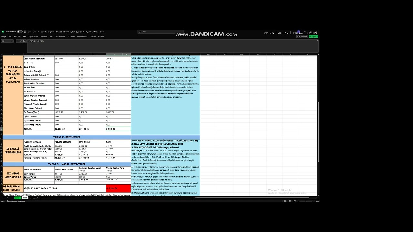
Task: Select the TOPLAM cell showing 26.686,63
Action: pos(66,129)
